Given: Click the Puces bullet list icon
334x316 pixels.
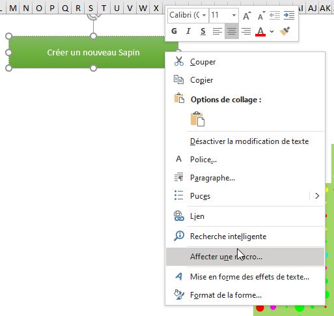Looking at the screenshot, I should click(x=178, y=195).
